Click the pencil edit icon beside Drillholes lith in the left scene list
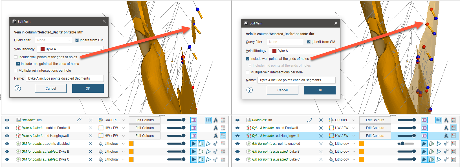The width and height of the screenshot is (460, 167). [x=79, y=120]
